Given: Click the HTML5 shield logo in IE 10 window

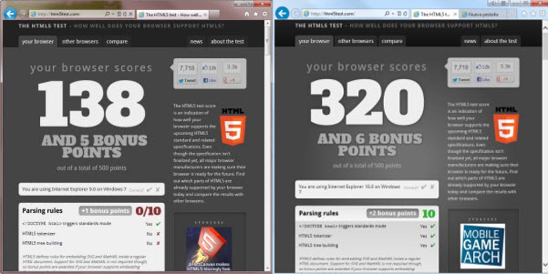Looking at the screenshot, I should click(506, 125).
